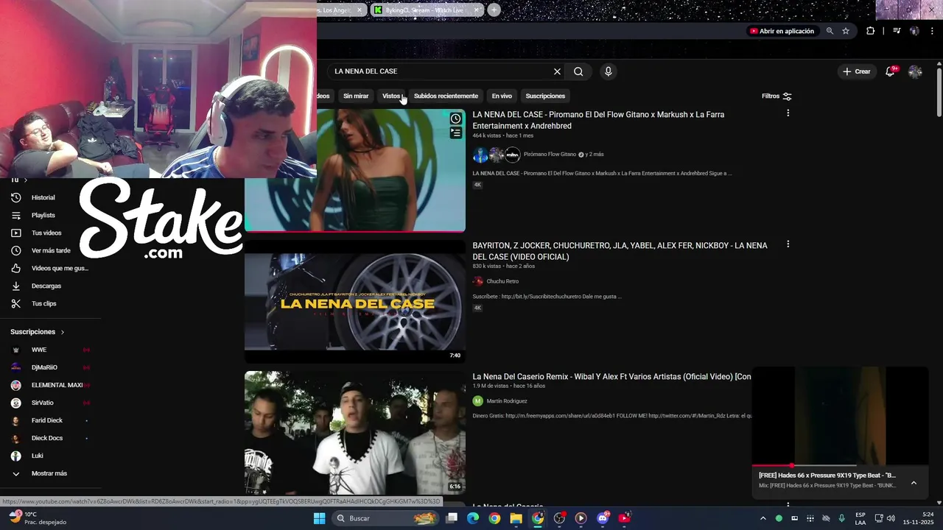Go to Tus videos in sidebar
Screen dimensions: 943x530
[46, 233]
